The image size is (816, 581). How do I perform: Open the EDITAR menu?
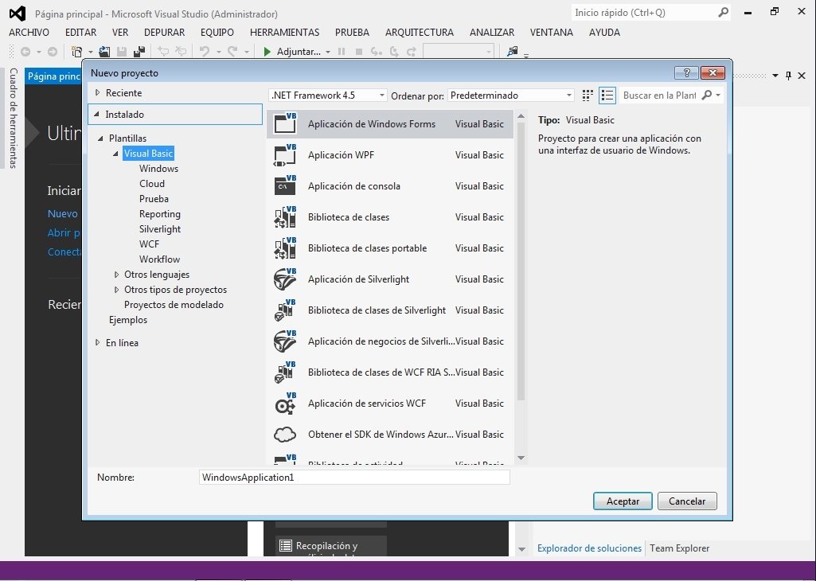pos(80,33)
